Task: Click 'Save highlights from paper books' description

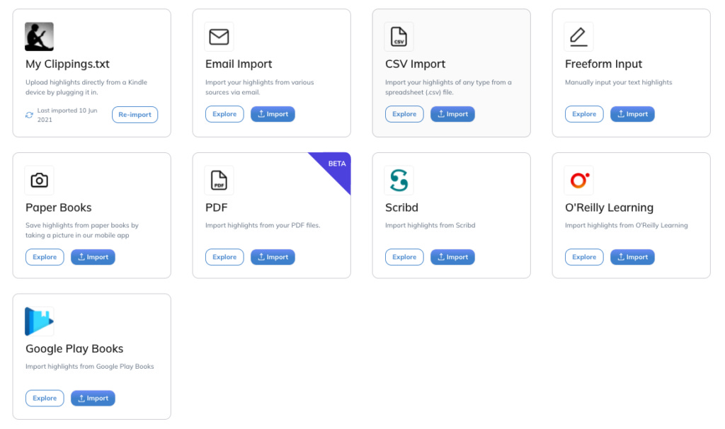Action: 82,230
